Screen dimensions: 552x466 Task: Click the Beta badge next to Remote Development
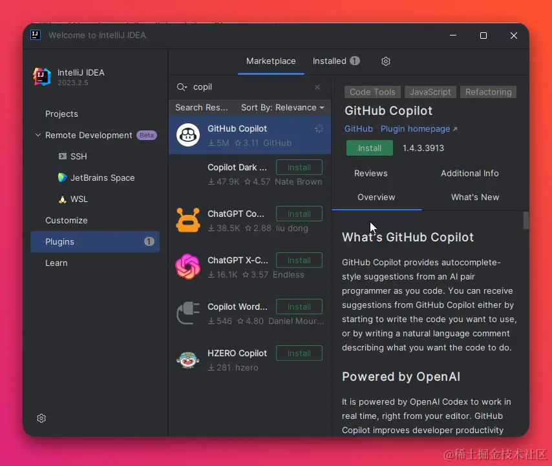(147, 136)
